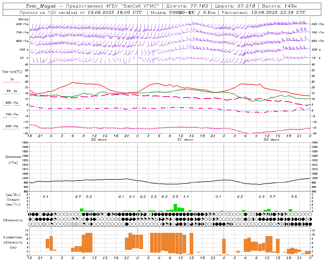This screenshot has width=325, height=260.
Task: Click the 1.1 precipitation total
Action: (x=186, y=197)
